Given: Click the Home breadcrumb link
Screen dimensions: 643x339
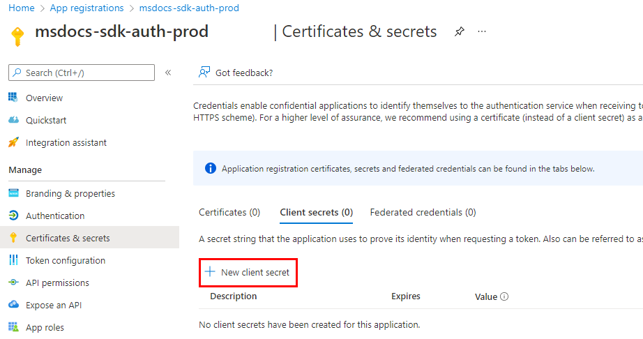Looking at the screenshot, I should 21,8.
